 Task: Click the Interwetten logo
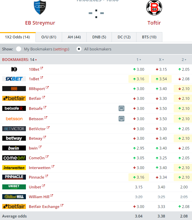pyautogui.click(x=14, y=168)
